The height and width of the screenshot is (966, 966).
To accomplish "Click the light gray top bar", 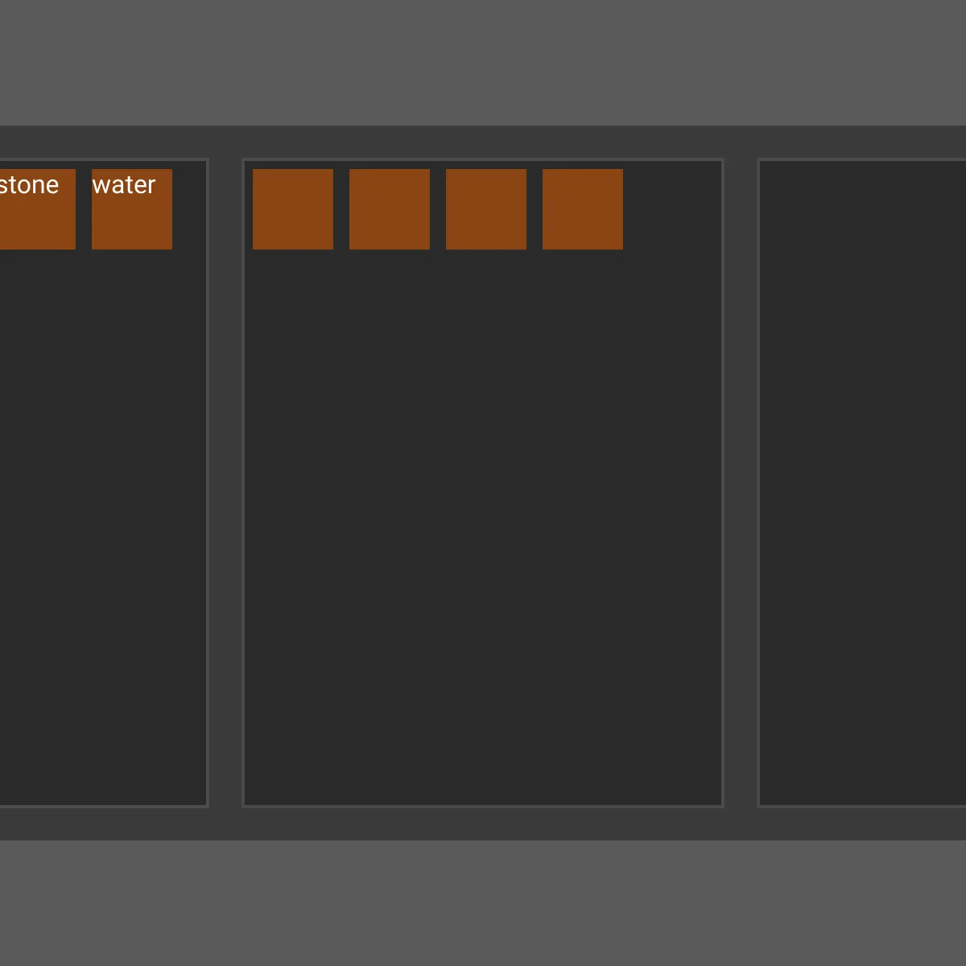I will click(x=483, y=63).
